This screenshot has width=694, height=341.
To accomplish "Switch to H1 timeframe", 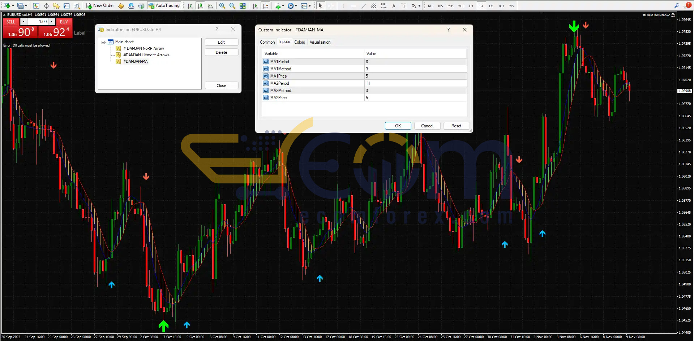I will [x=471, y=6].
